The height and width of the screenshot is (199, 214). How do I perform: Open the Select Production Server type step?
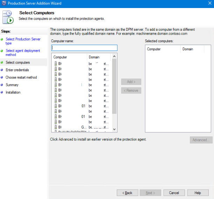point(23,41)
